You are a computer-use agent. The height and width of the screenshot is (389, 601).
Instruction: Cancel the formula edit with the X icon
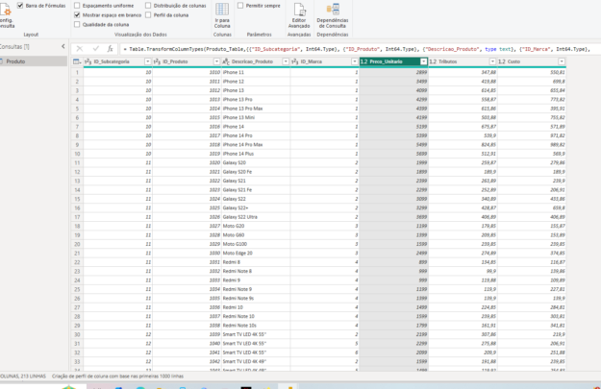pyautogui.click(x=79, y=48)
